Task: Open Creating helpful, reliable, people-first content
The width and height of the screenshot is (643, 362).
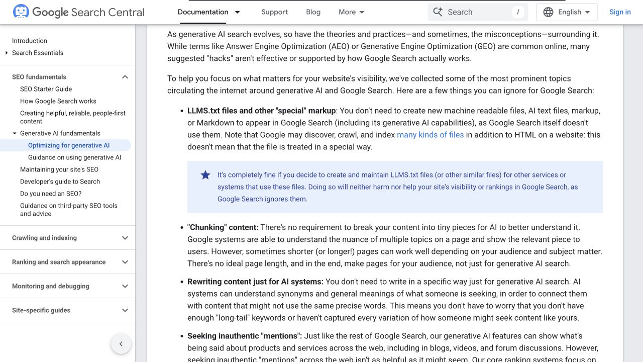Action: (73, 117)
